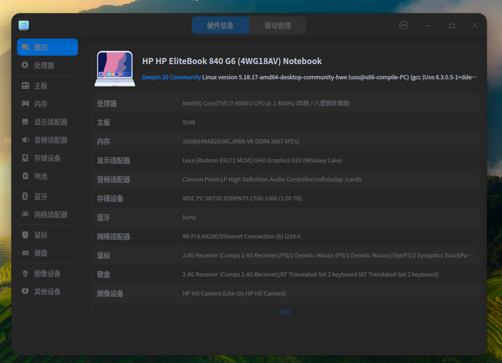Click the 主板 label in overview table
This screenshot has width=502, height=363.
click(104, 122)
